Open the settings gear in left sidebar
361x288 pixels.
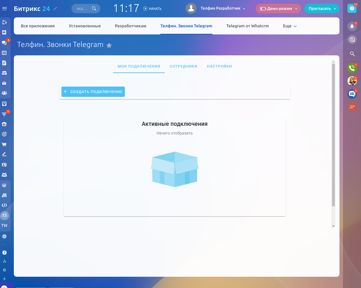[5, 270]
